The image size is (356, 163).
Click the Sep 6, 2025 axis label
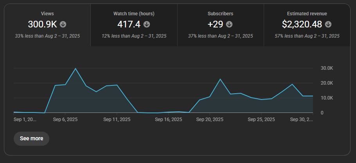(x=65, y=120)
